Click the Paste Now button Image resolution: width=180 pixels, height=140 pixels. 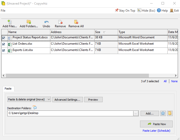click(156, 124)
